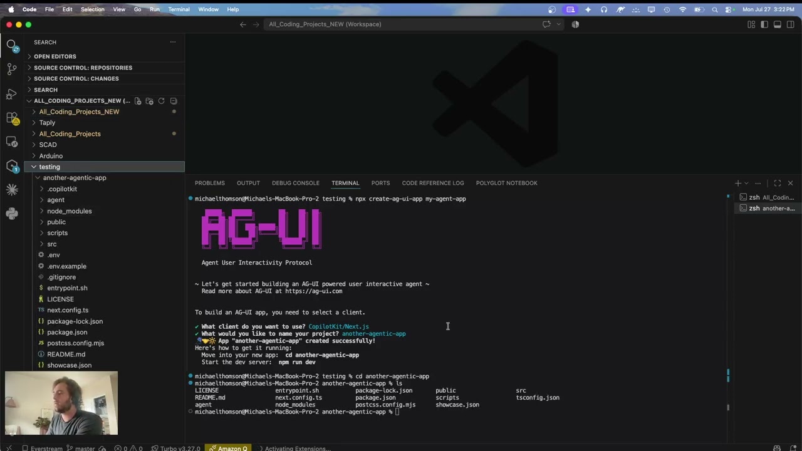Collapse the testing folder

[x=104, y=167]
